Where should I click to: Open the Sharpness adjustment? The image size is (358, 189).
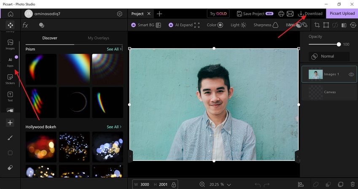tap(266, 25)
